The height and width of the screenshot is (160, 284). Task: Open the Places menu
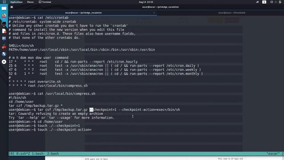pyautogui.click(x=30, y=2)
